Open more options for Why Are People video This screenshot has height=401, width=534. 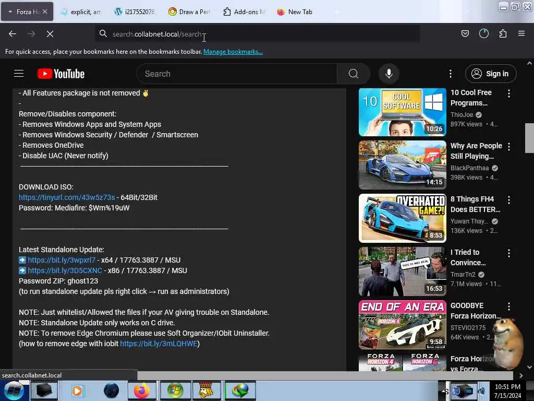pyautogui.click(x=509, y=147)
